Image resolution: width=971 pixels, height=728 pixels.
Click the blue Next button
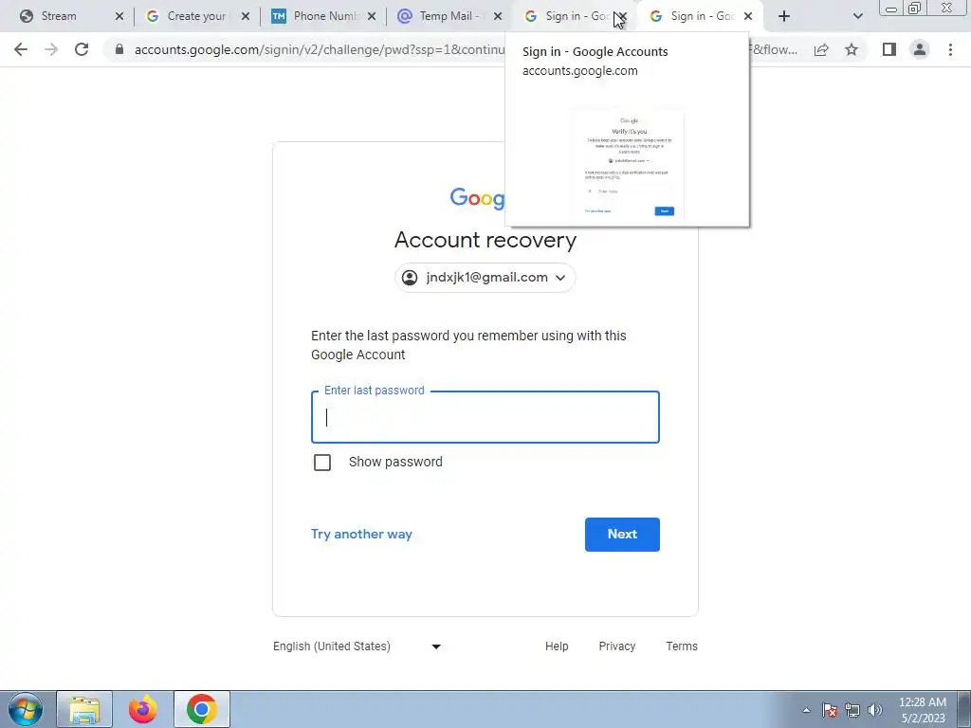[x=622, y=535]
